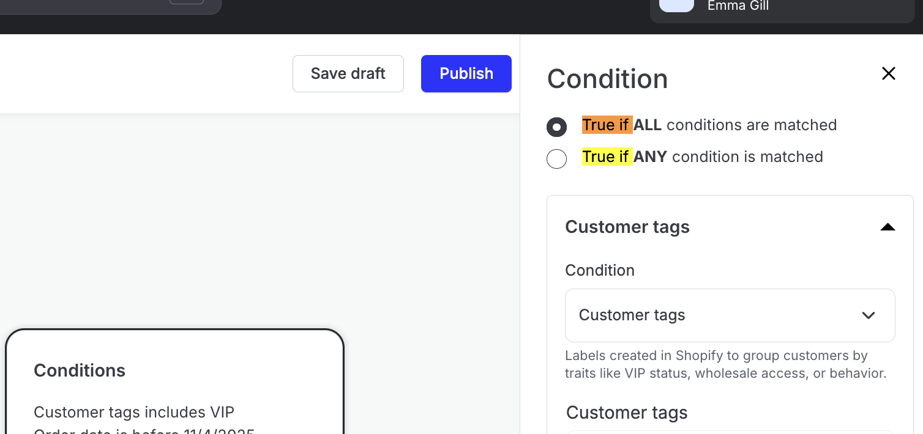This screenshot has width=923, height=434.
Task: Click the "True if ANY condition is matched" label
Action: click(x=702, y=157)
